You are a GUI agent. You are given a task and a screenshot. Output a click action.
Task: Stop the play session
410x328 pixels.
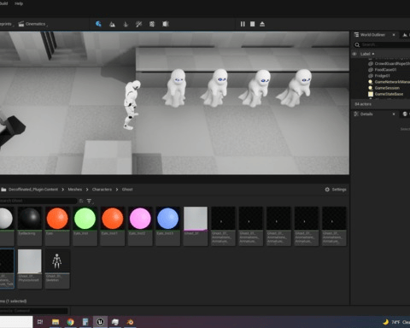coord(252,24)
